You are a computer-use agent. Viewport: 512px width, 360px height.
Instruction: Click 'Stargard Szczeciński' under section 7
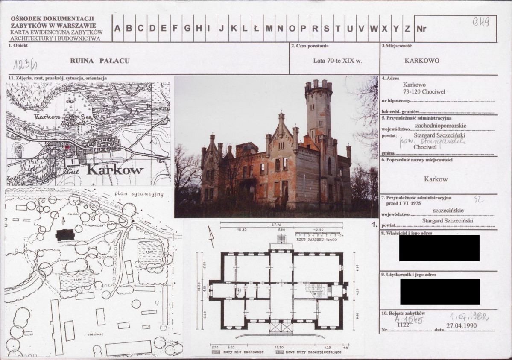coord(448,221)
